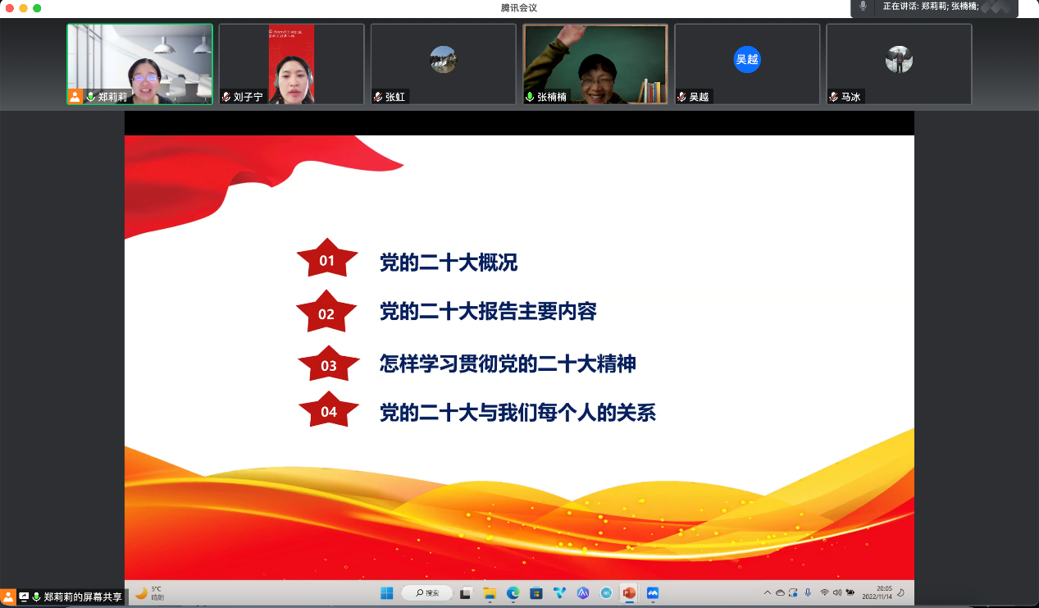Toggle the microphone icon beside 张楠楠
Viewport: 1039px width, 608px height.
click(530, 97)
